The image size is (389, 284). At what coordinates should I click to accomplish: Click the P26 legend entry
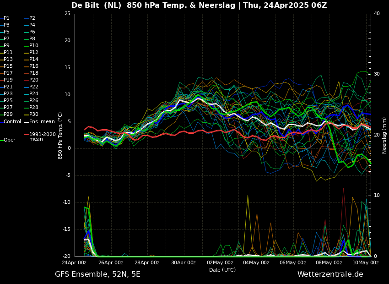point(31,100)
